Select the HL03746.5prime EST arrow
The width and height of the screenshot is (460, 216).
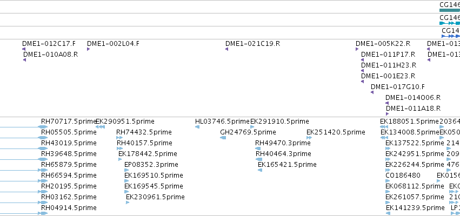[x=197, y=127]
